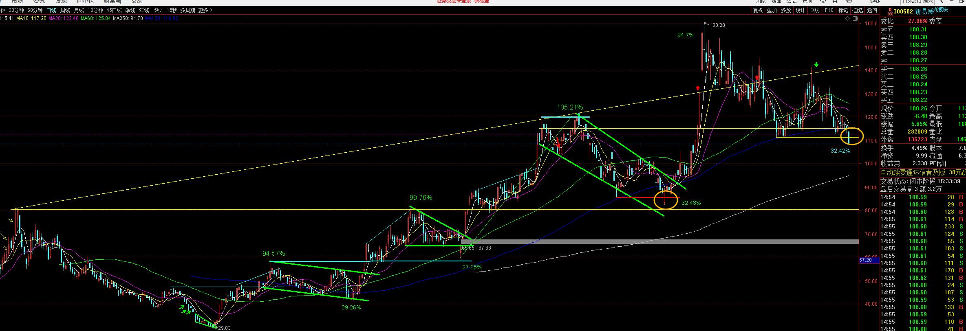Switch to the 10分钟 period tab
This screenshot has height=331, width=966.
click(95, 10)
